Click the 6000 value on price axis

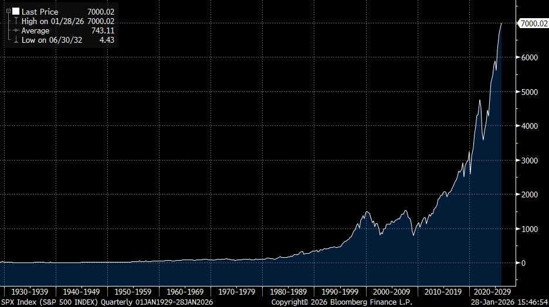(530, 57)
